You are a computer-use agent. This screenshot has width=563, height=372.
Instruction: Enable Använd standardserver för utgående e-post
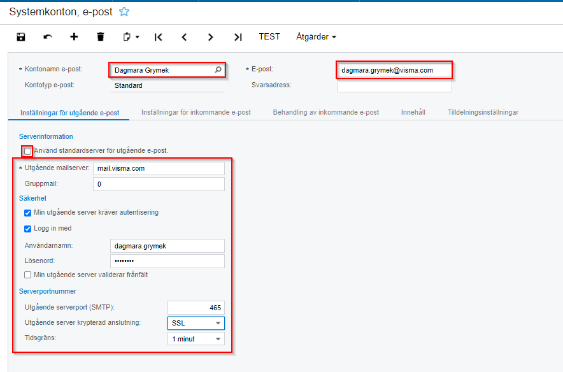pos(28,151)
